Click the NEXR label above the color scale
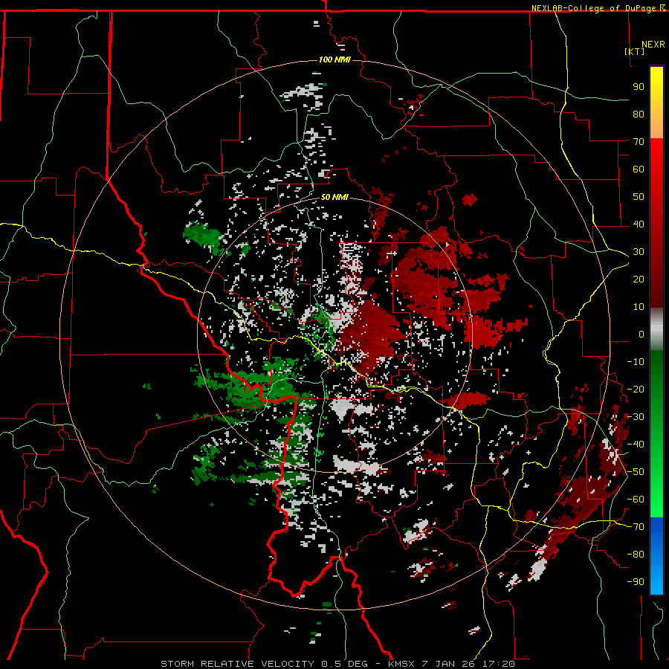Screen dimensions: 669x669 tap(653, 45)
